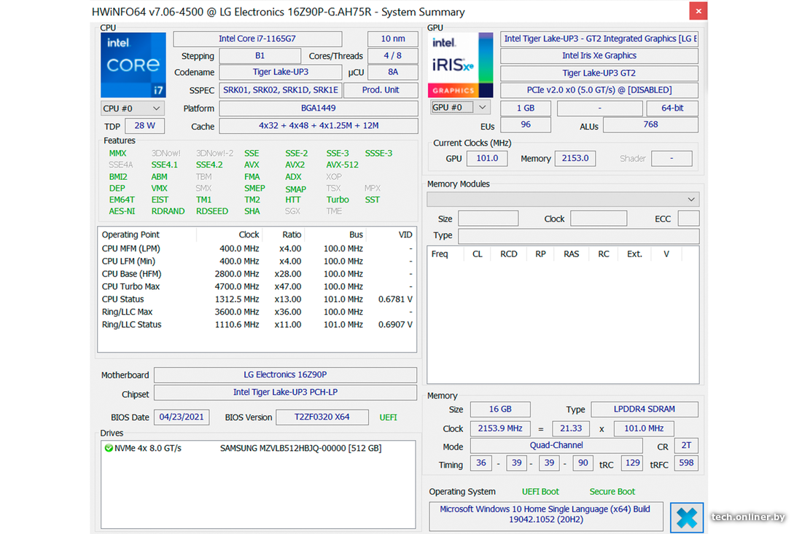Click the Windows 10 operating system field
This screenshot has width=802, height=534.
545,514
